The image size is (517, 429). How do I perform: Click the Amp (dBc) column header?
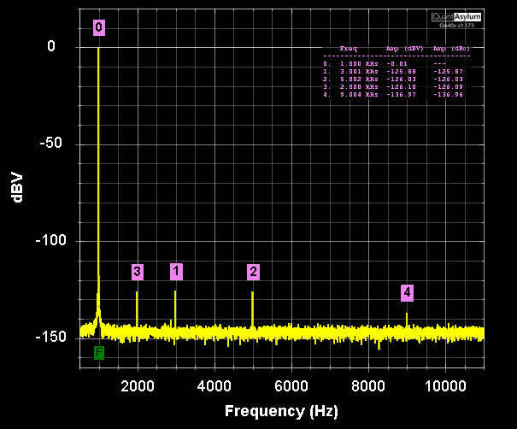[x=451, y=49]
